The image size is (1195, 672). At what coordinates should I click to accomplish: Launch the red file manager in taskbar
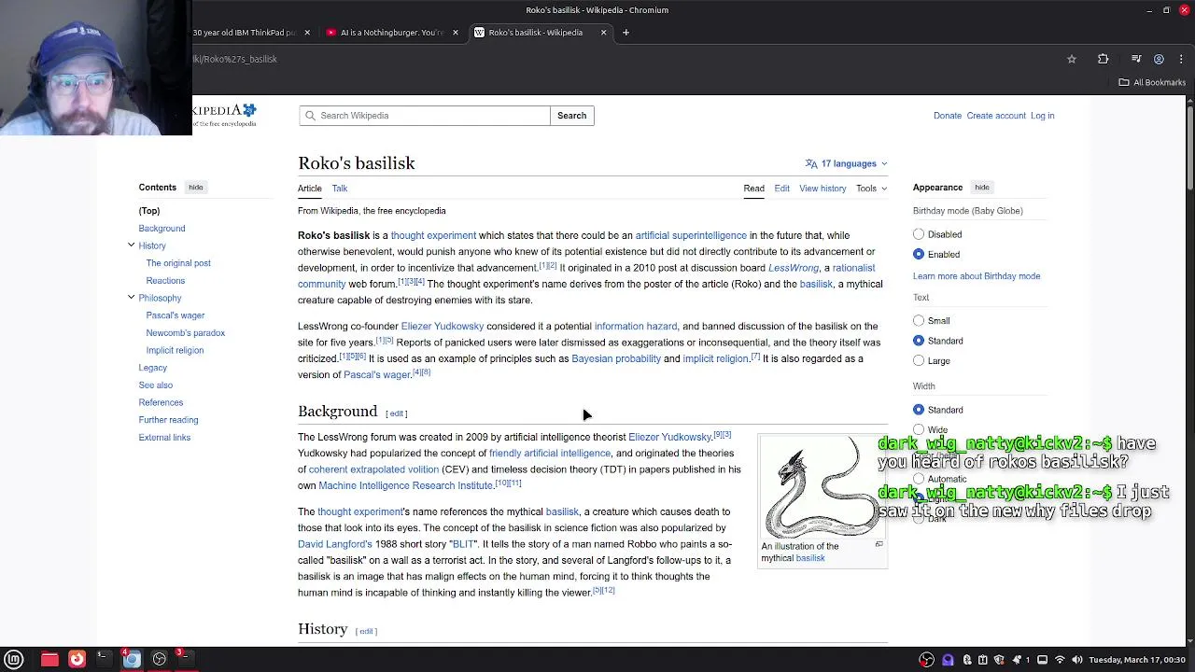pos(49,659)
